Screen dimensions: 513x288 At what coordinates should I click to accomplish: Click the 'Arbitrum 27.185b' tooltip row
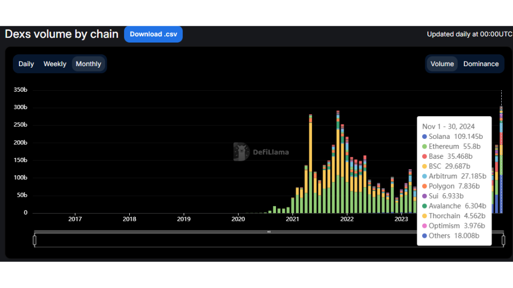[x=454, y=176]
